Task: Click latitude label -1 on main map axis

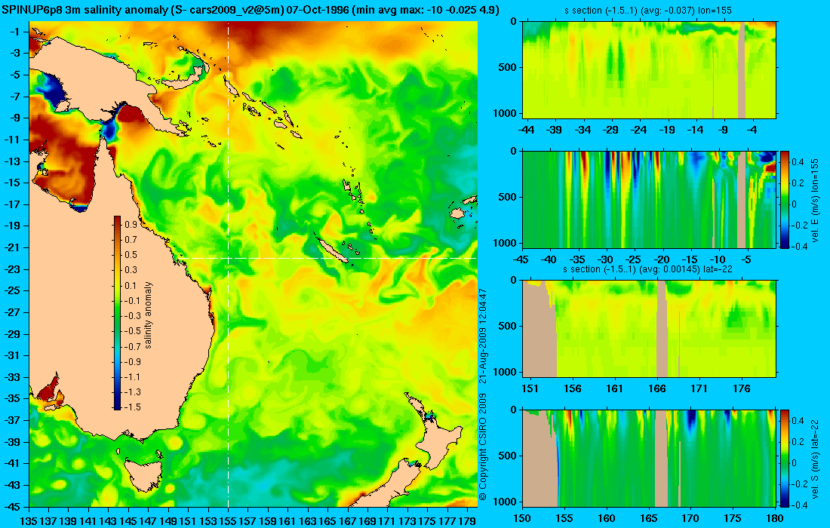Action: click(16, 31)
